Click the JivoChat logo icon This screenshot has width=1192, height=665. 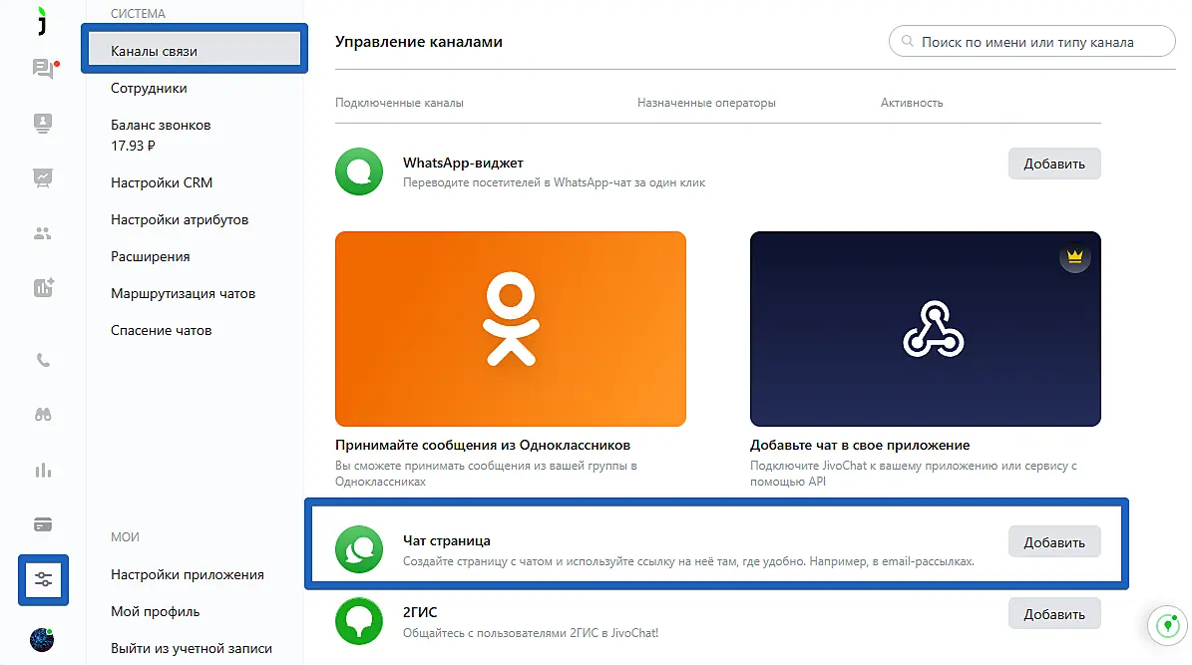click(43, 21)
